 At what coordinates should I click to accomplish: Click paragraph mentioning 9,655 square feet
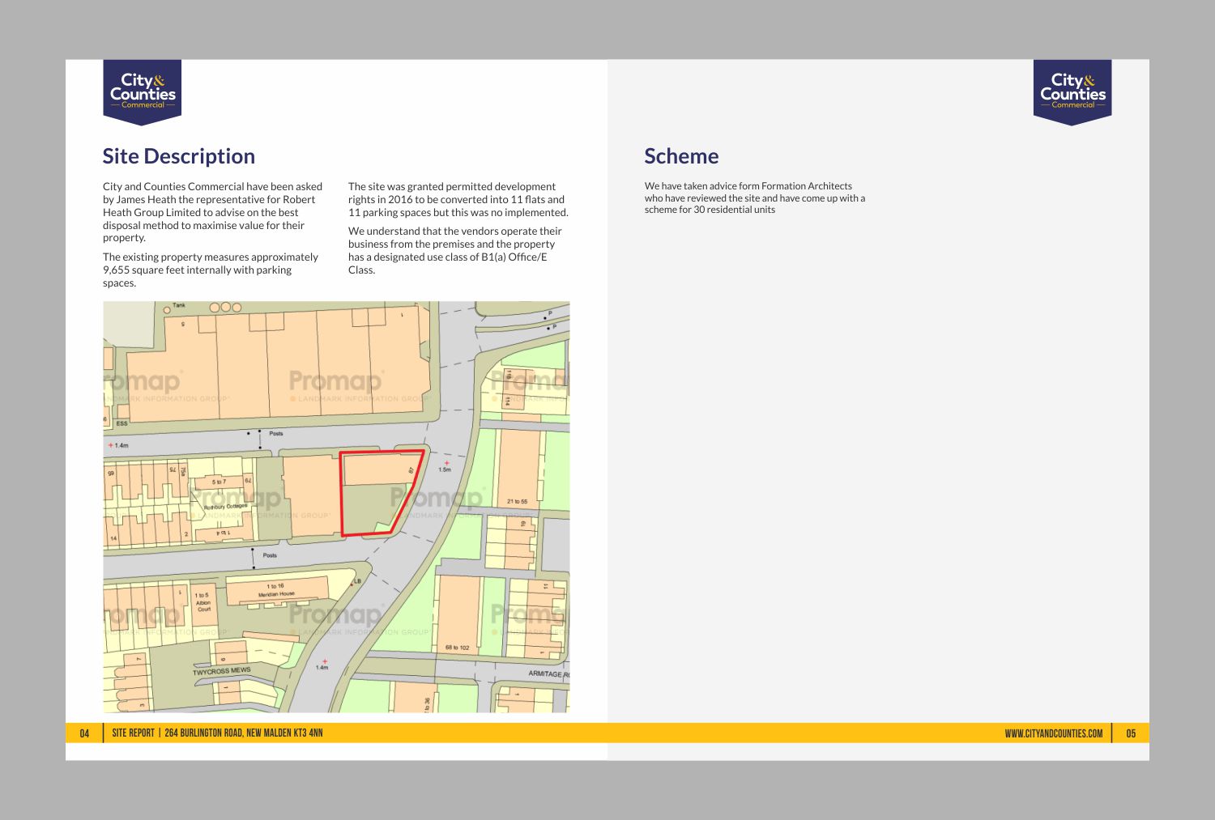tap(211, 270)
